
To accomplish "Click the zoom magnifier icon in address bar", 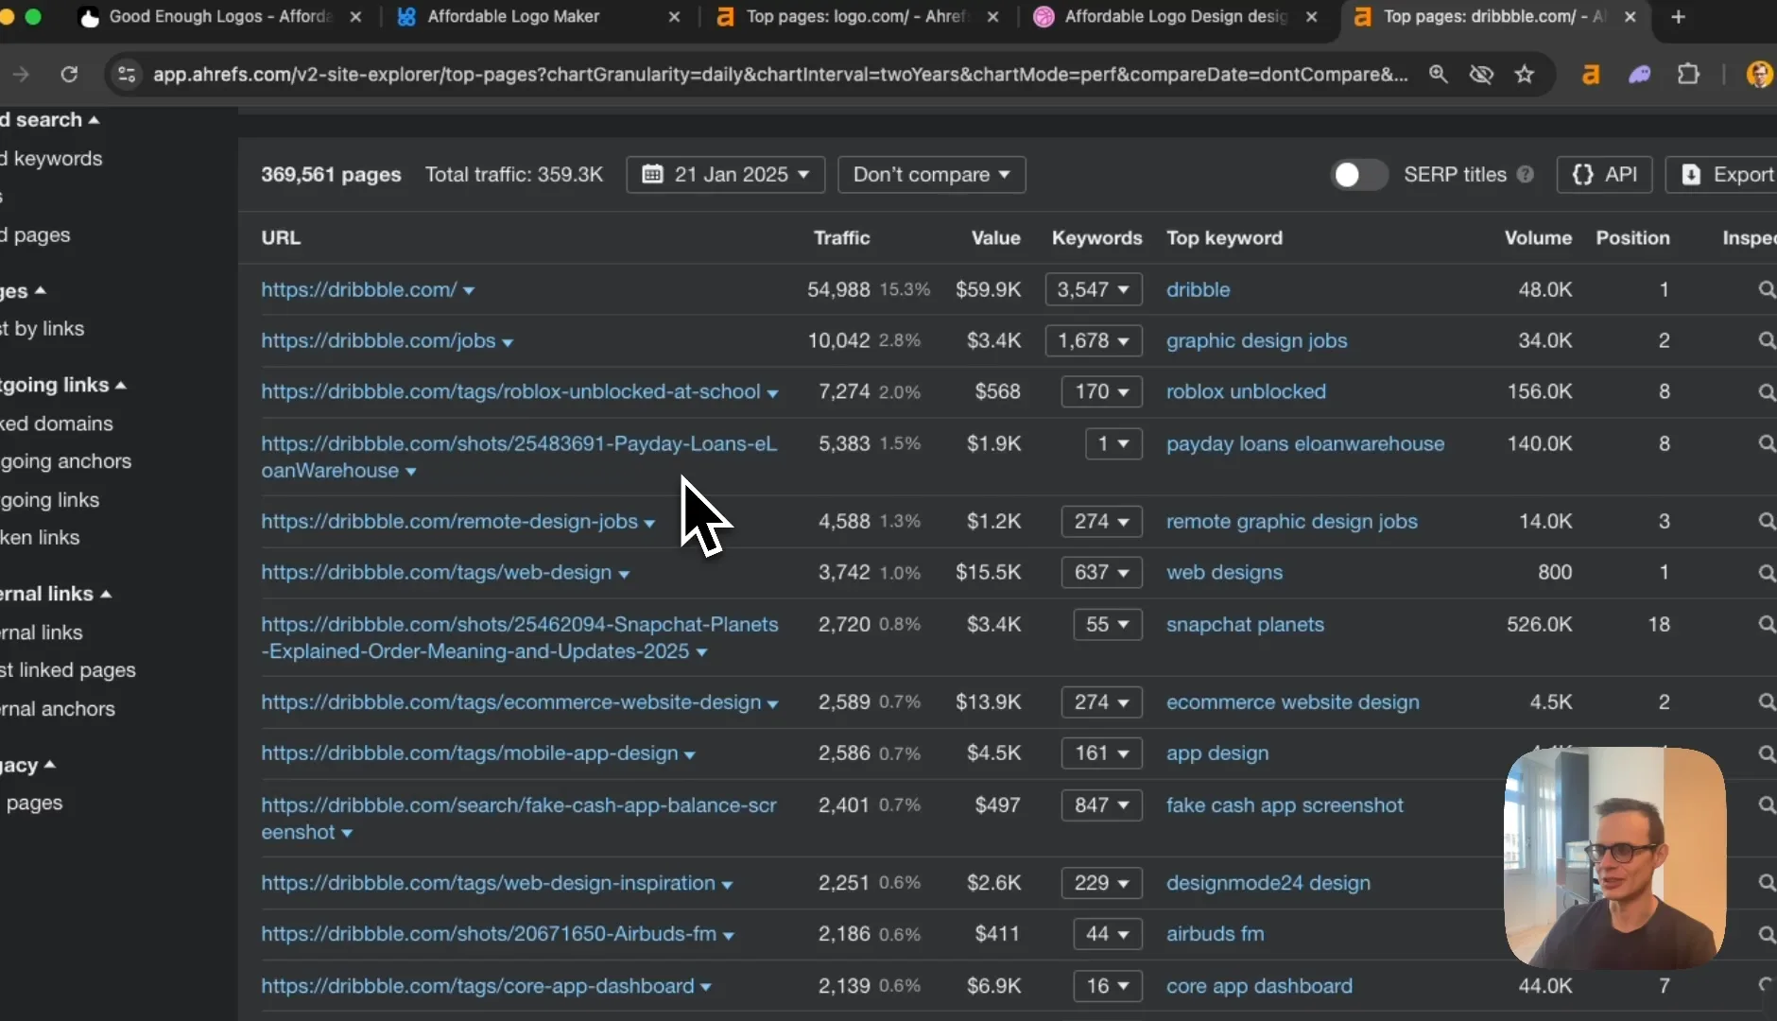I will click(1438, 74).
